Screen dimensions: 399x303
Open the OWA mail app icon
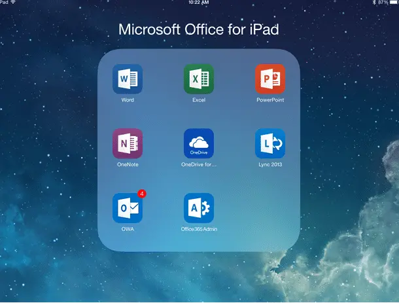point(128,208)
